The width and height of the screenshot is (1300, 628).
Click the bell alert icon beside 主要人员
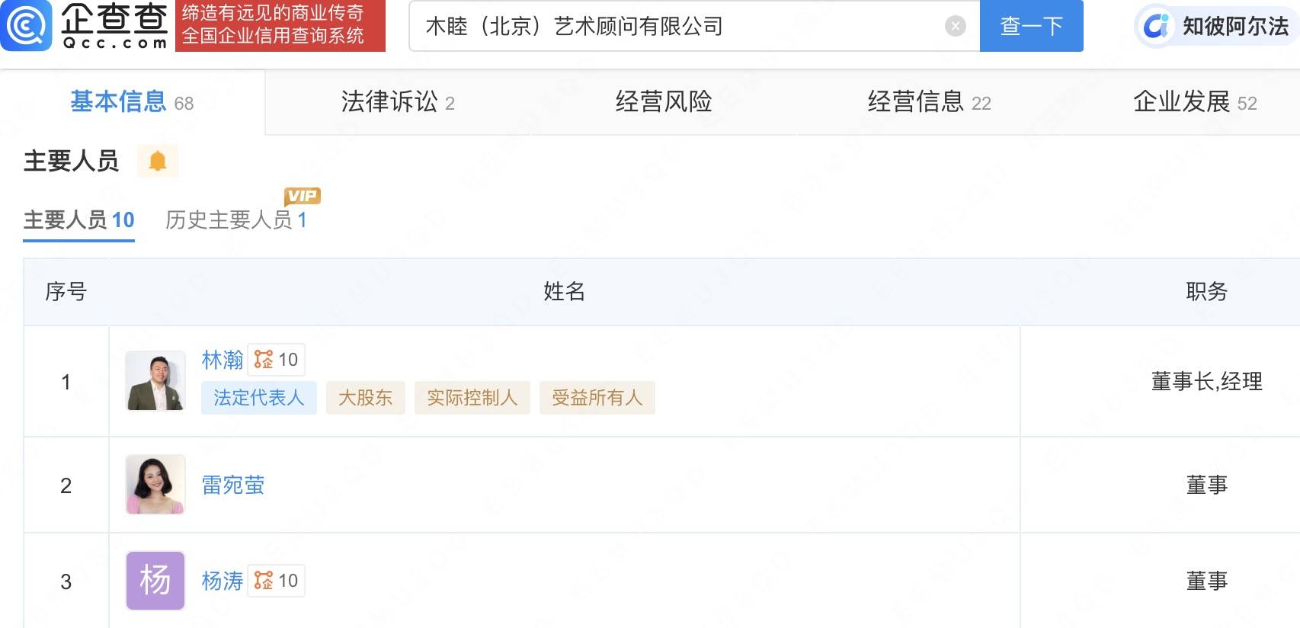[x=158, y=161]
